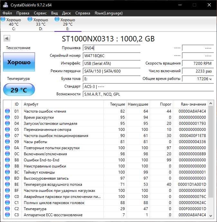
Task: Click transfer mode field SATA/150 | SATA/600
Action: (x=111, y=71)
